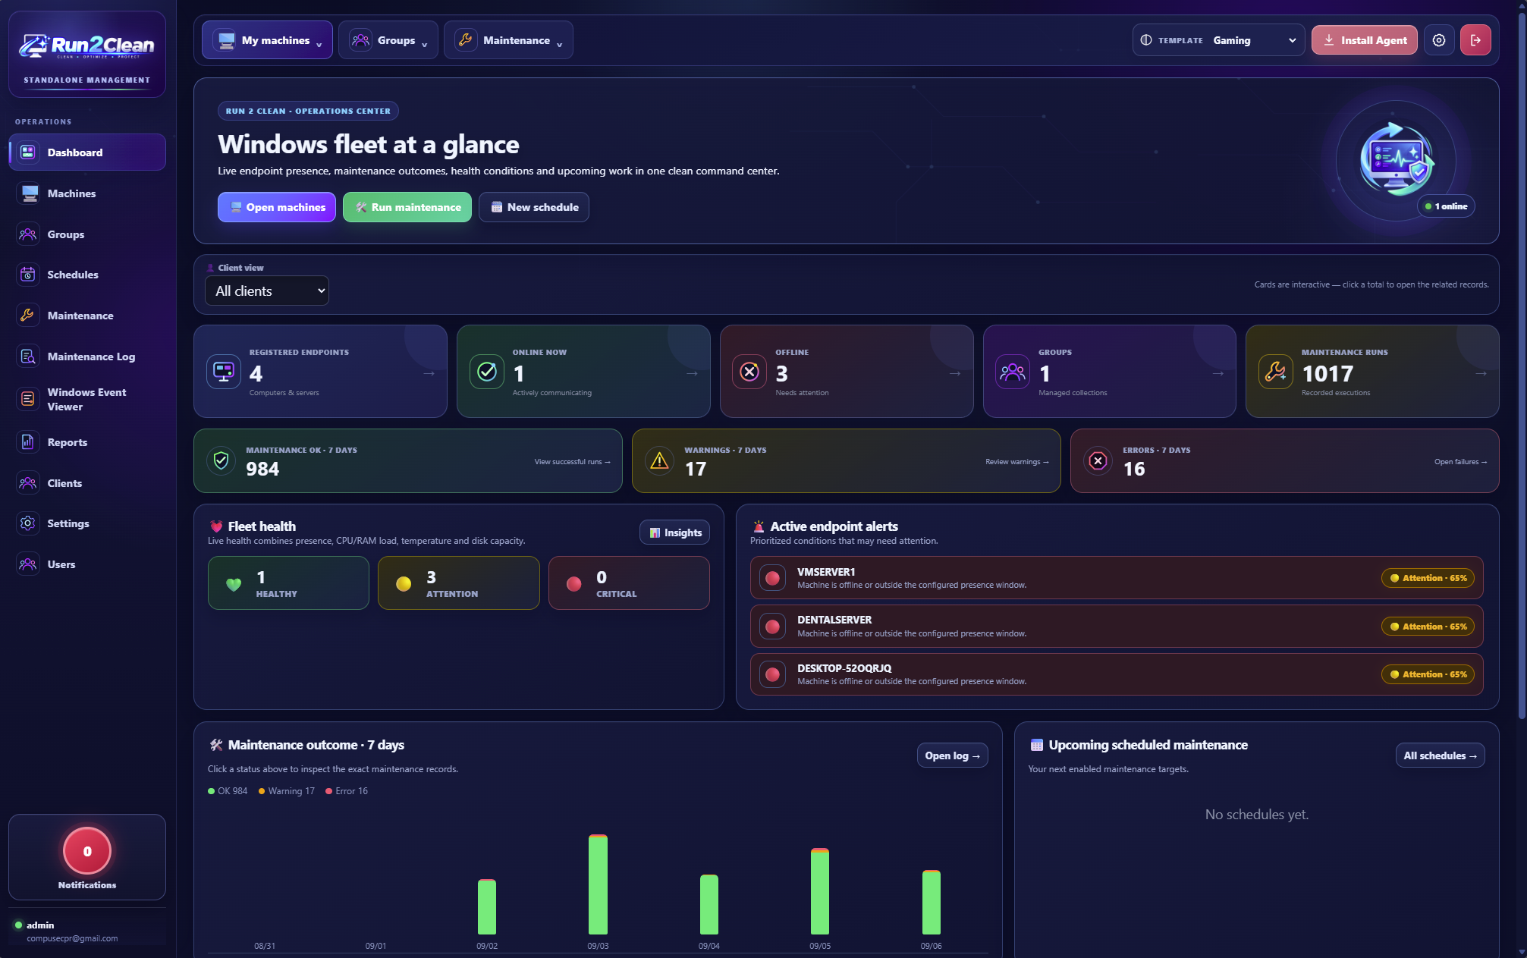Click the New schedule button
1527x958 pixels.
(x=534, y=207)
